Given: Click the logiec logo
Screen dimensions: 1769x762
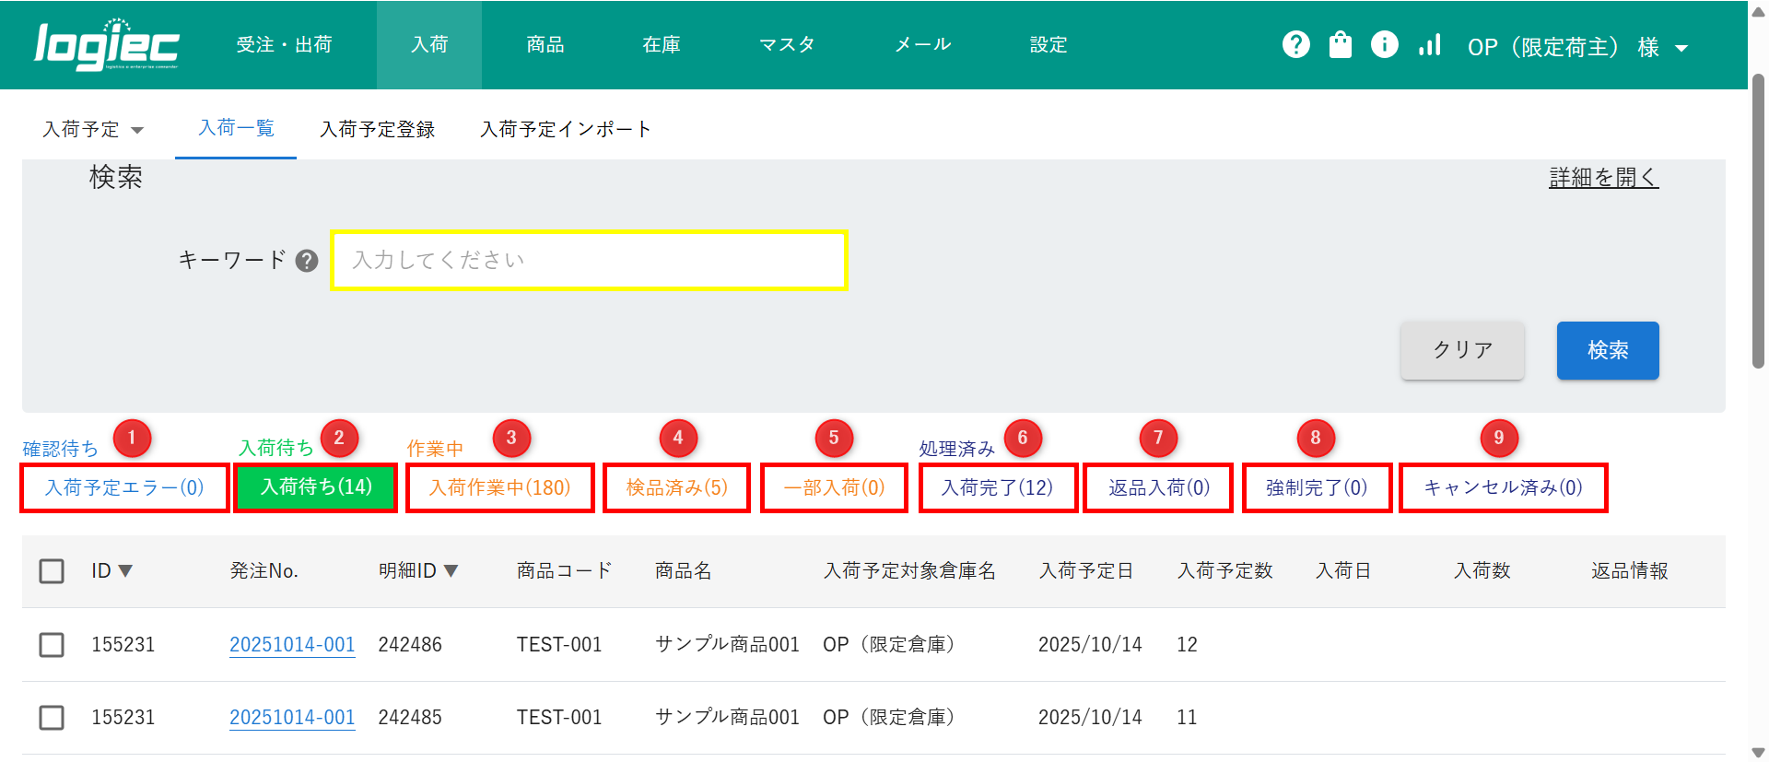Looking at the screenshot, I should pos(107,45).
